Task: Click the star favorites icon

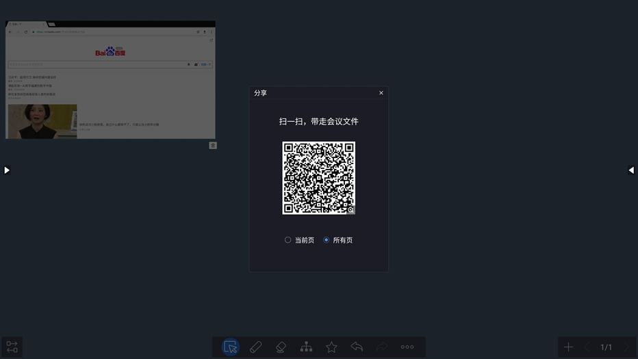Action: (331, 347)
